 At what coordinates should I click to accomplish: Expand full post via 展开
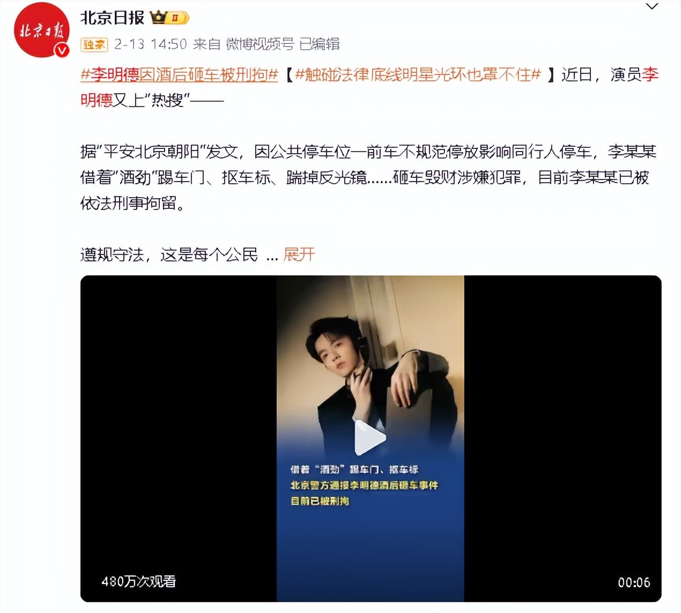[x=299, y=255]
